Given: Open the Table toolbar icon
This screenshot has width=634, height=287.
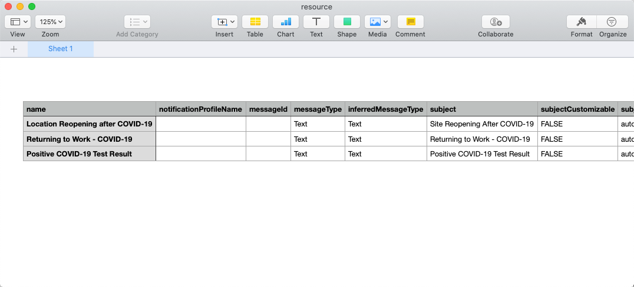Looking at the screenshot, I should click(255, 22).
